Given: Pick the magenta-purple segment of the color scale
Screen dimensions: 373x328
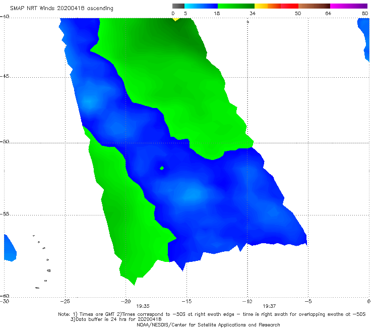Looking at the screenshot, I should pyautogui.click(x=349, y=6).
